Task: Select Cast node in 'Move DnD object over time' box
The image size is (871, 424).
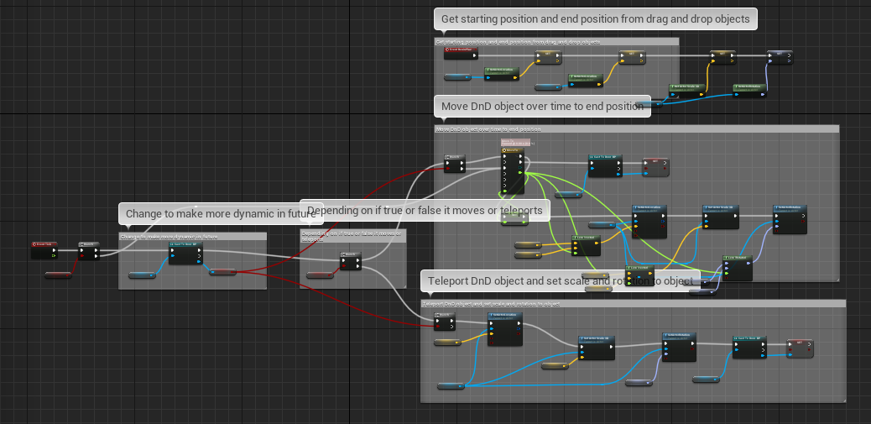Action: pos(606,166)
